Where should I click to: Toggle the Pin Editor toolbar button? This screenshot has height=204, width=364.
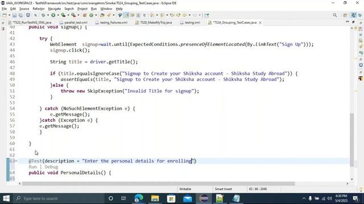click(206, 15)
